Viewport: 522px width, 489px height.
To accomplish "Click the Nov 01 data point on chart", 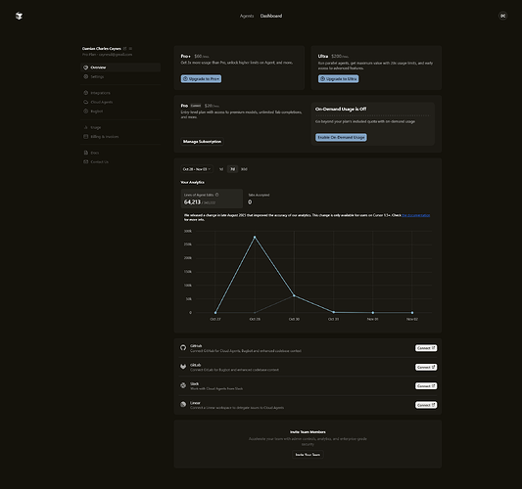I will (x=373, y=313).
